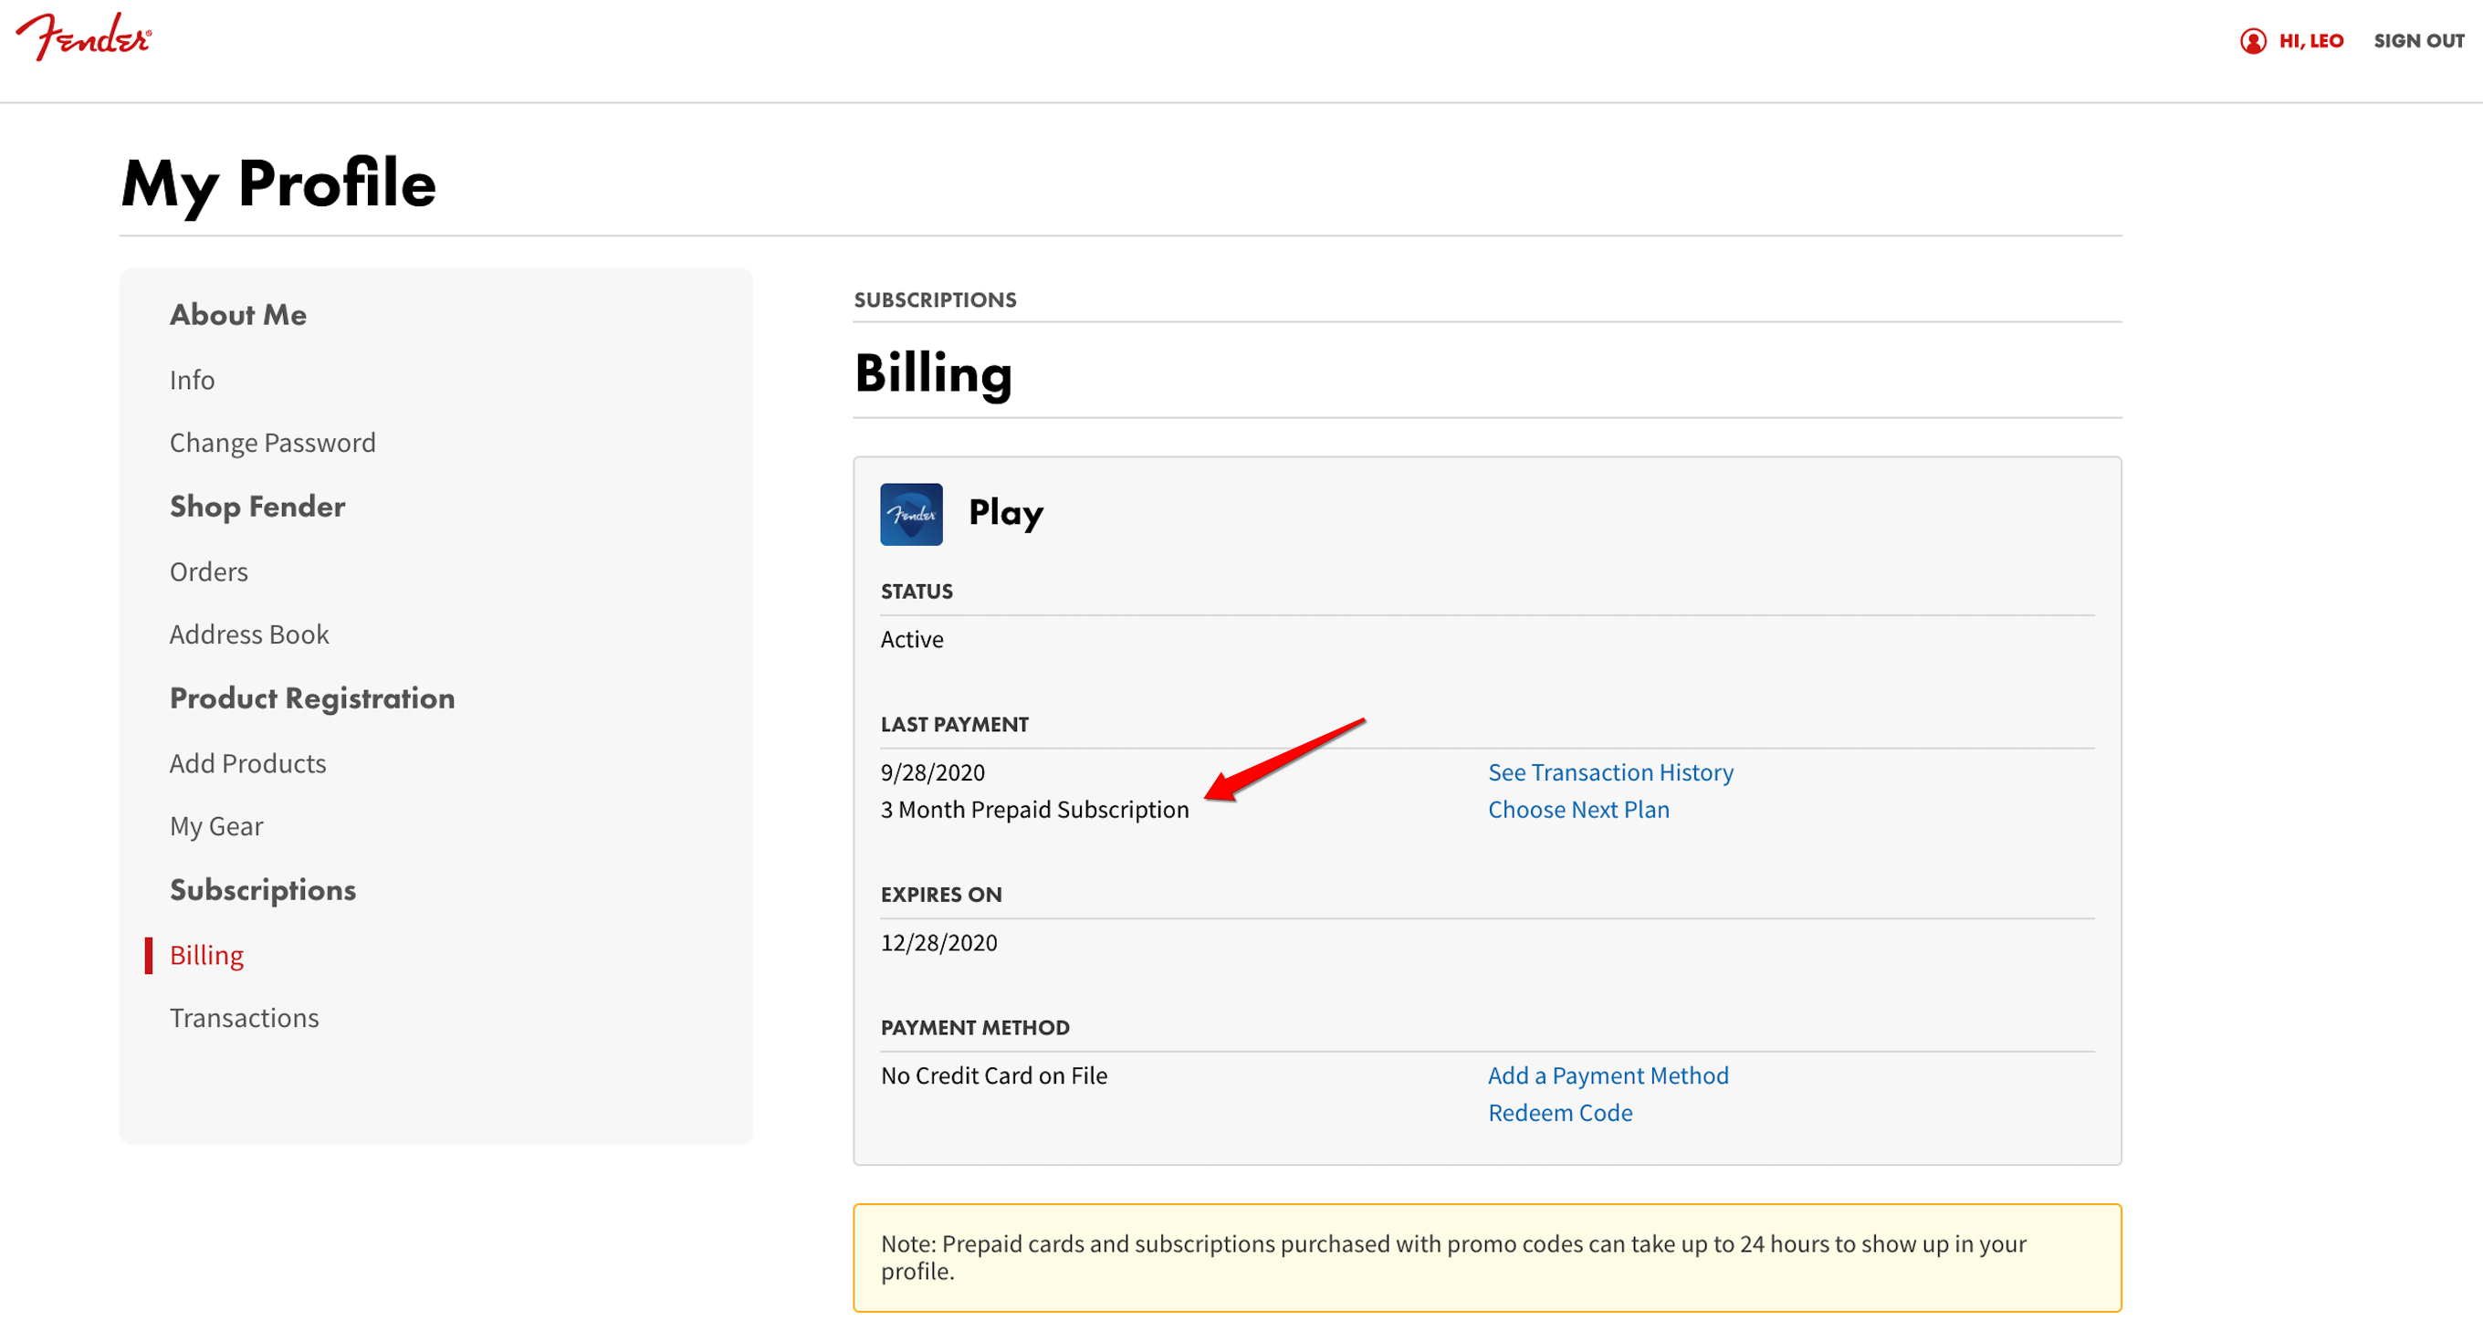The width and height of the screenshot is (2483, 1342).
Task: Go to Change Password
Action: point(273,443)
